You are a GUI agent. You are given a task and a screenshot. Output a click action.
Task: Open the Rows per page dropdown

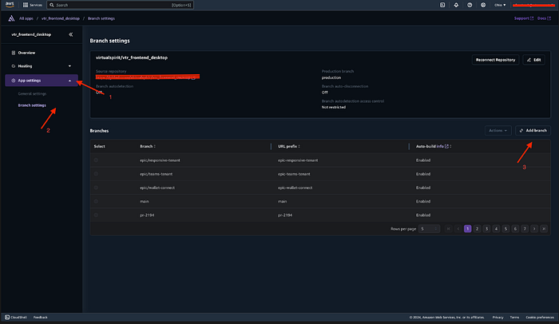click(429, 229)
